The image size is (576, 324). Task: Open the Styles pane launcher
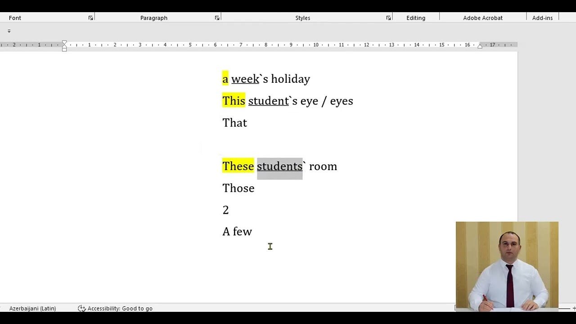point(388,18)
